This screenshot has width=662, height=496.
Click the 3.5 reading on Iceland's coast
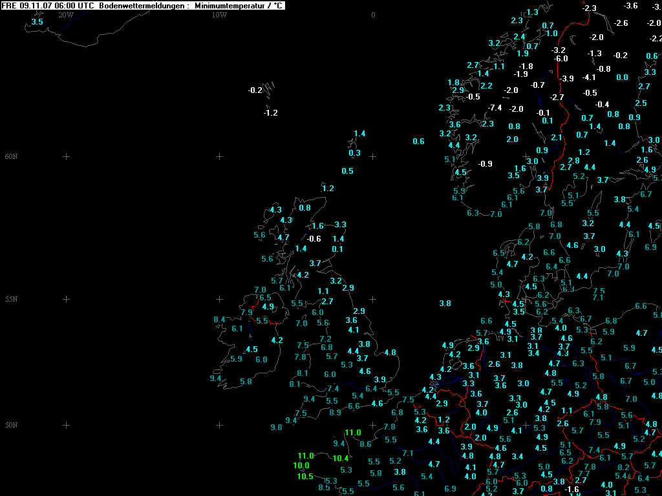coord(37,22)
